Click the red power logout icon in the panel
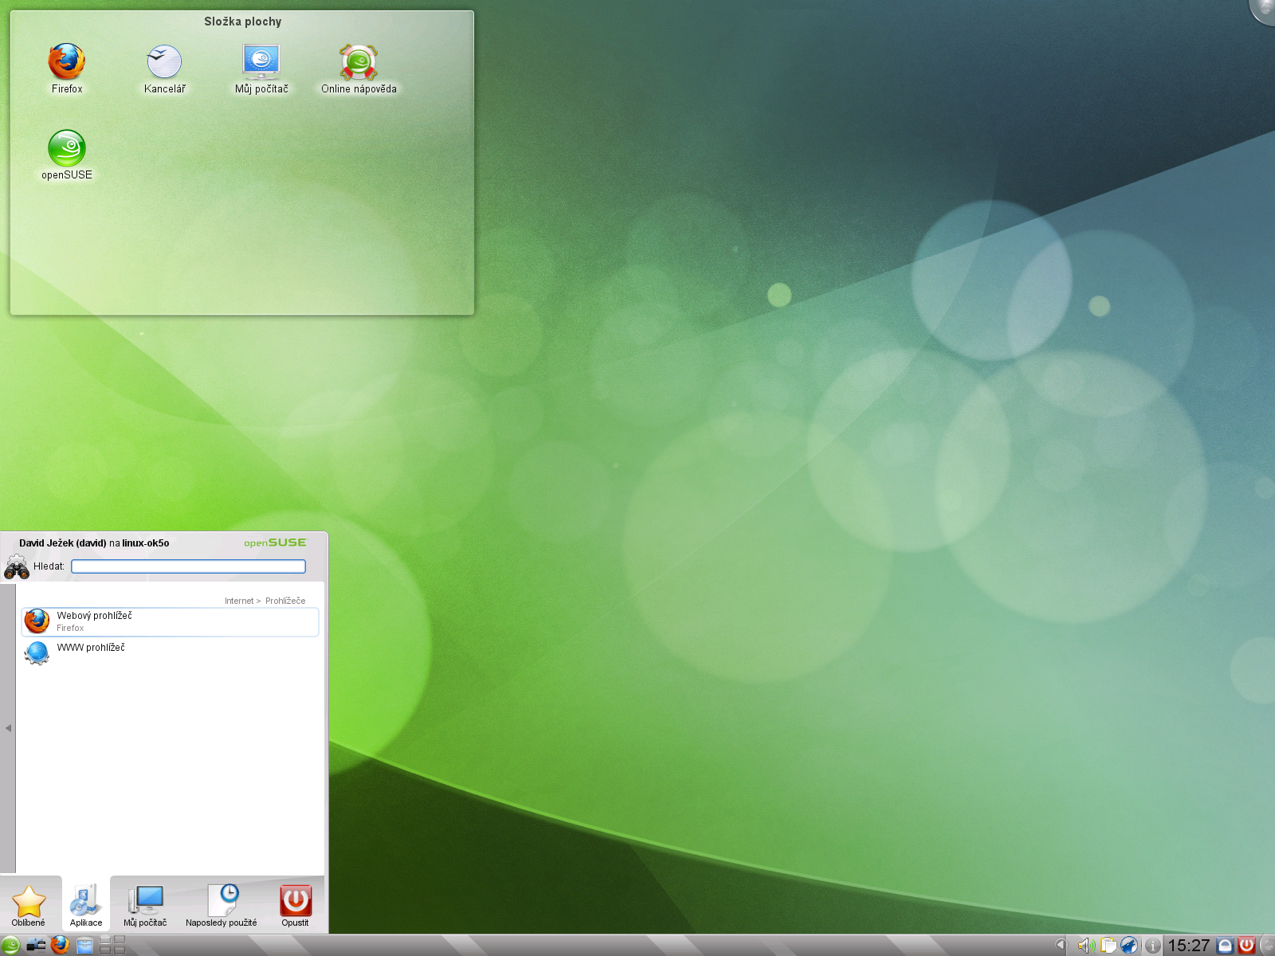1275x956 pixels. click(x=1247, y=946)
